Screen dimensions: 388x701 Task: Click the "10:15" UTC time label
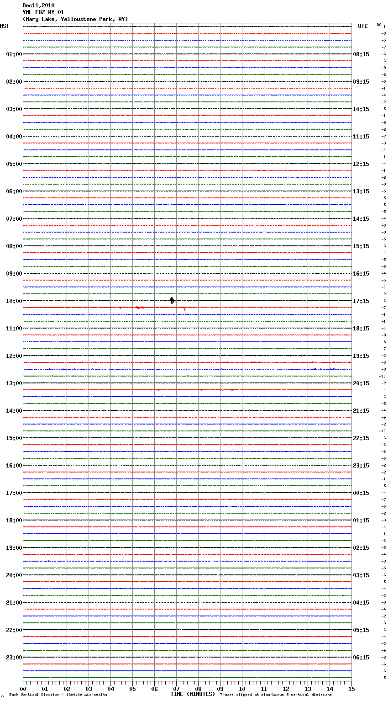point(361,109)
